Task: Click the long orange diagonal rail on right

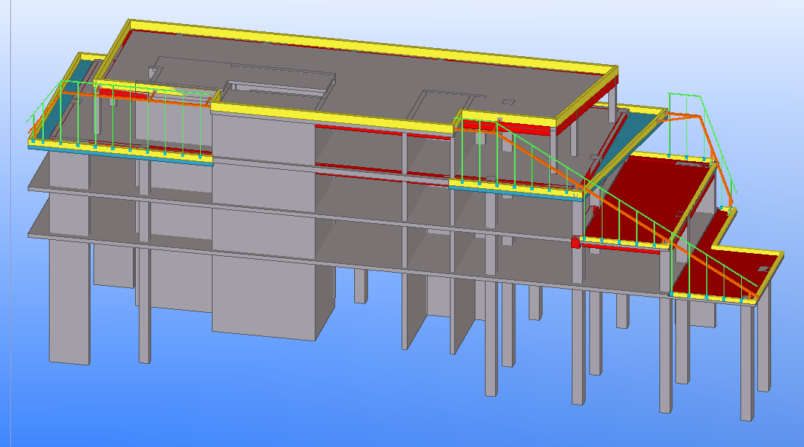Action: (x=628, y=212)
